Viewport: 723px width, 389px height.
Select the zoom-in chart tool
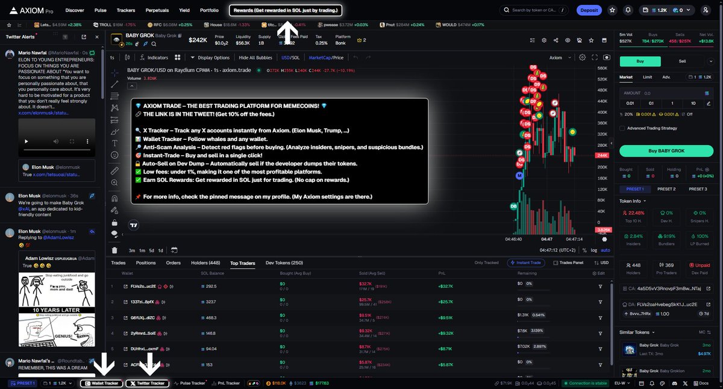coord(114,183)
